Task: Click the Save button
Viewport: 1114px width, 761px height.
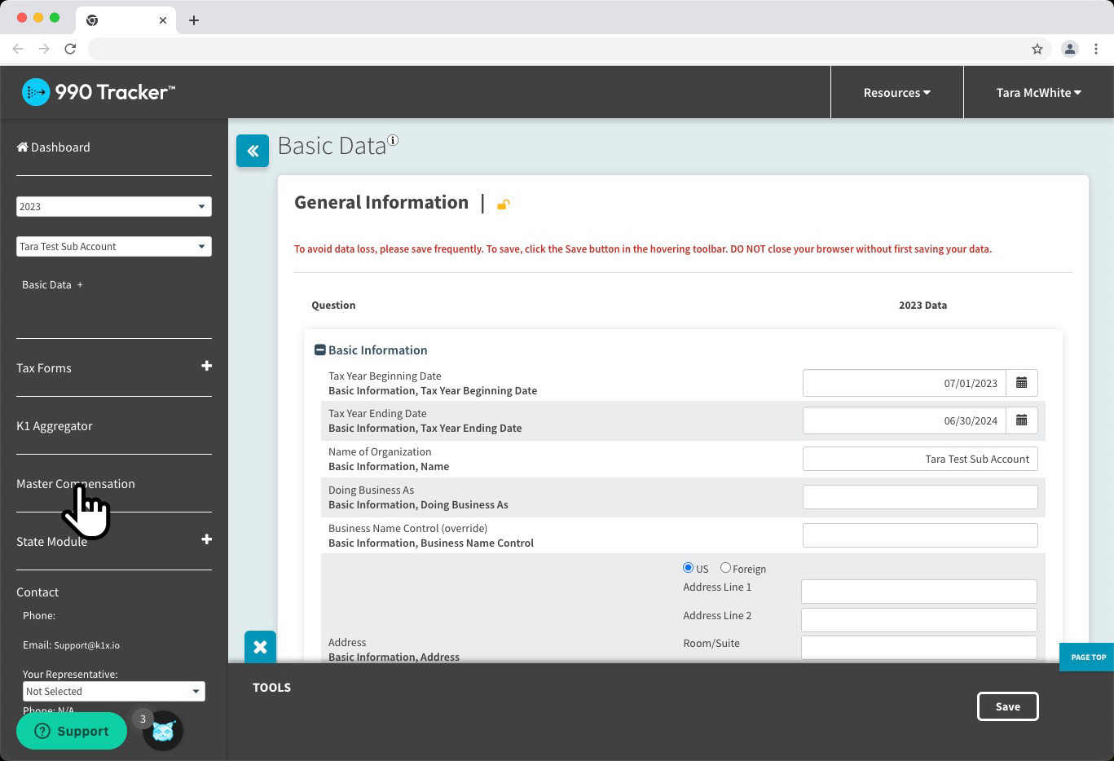Action: point(1007,706)
